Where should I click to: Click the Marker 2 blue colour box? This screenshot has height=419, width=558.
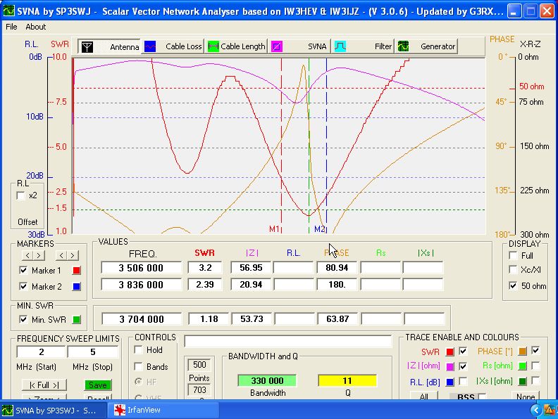coord(77,287)
